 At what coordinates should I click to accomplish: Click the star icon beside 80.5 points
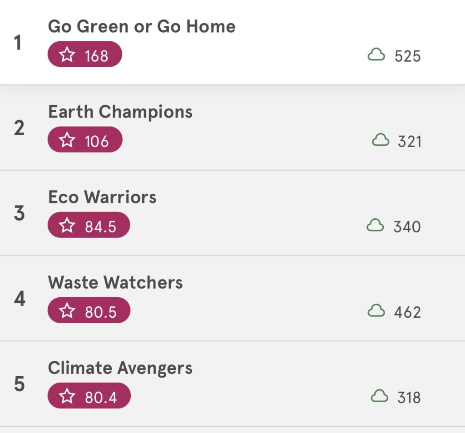point(68,311)
